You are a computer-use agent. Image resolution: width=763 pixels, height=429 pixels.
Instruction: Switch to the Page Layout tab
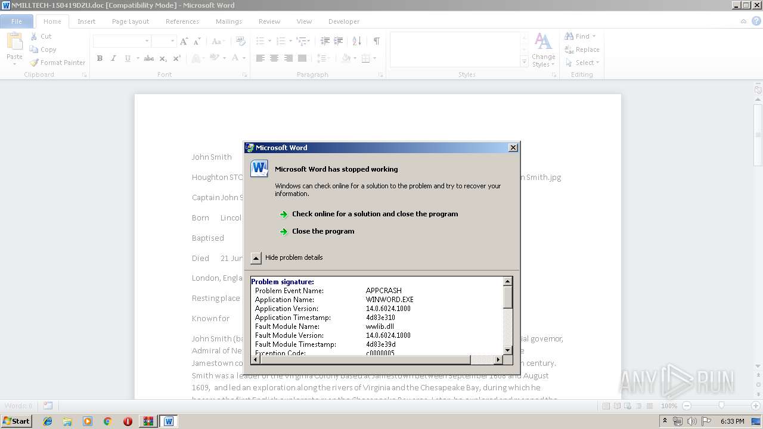pos(131,21)
